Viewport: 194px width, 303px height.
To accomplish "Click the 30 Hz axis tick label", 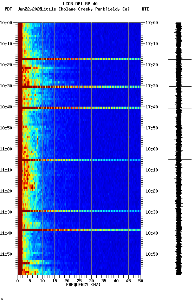I will pos(91,281).
